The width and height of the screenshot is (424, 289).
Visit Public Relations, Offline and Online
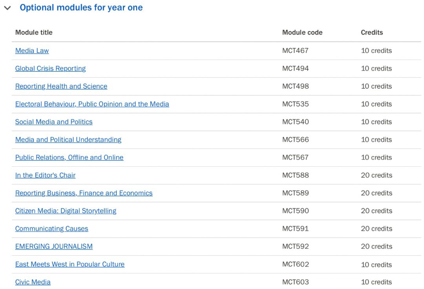[x=69, y=157]
